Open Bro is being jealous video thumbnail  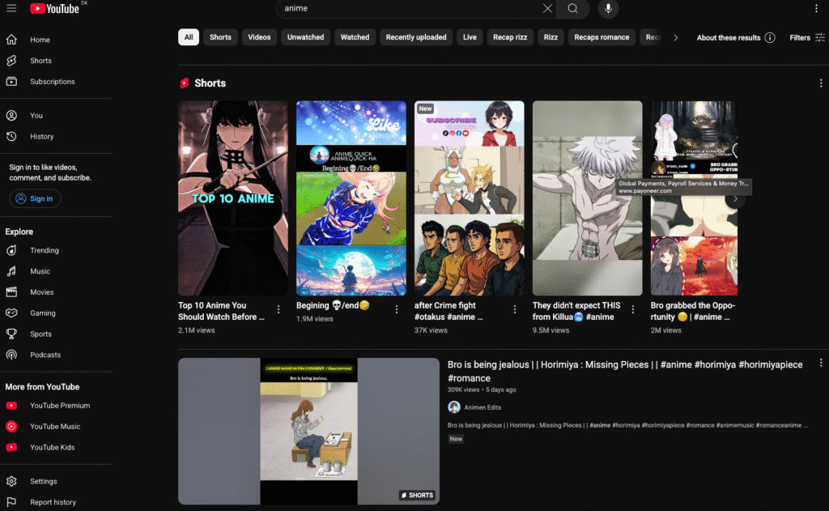click(308, 431)
